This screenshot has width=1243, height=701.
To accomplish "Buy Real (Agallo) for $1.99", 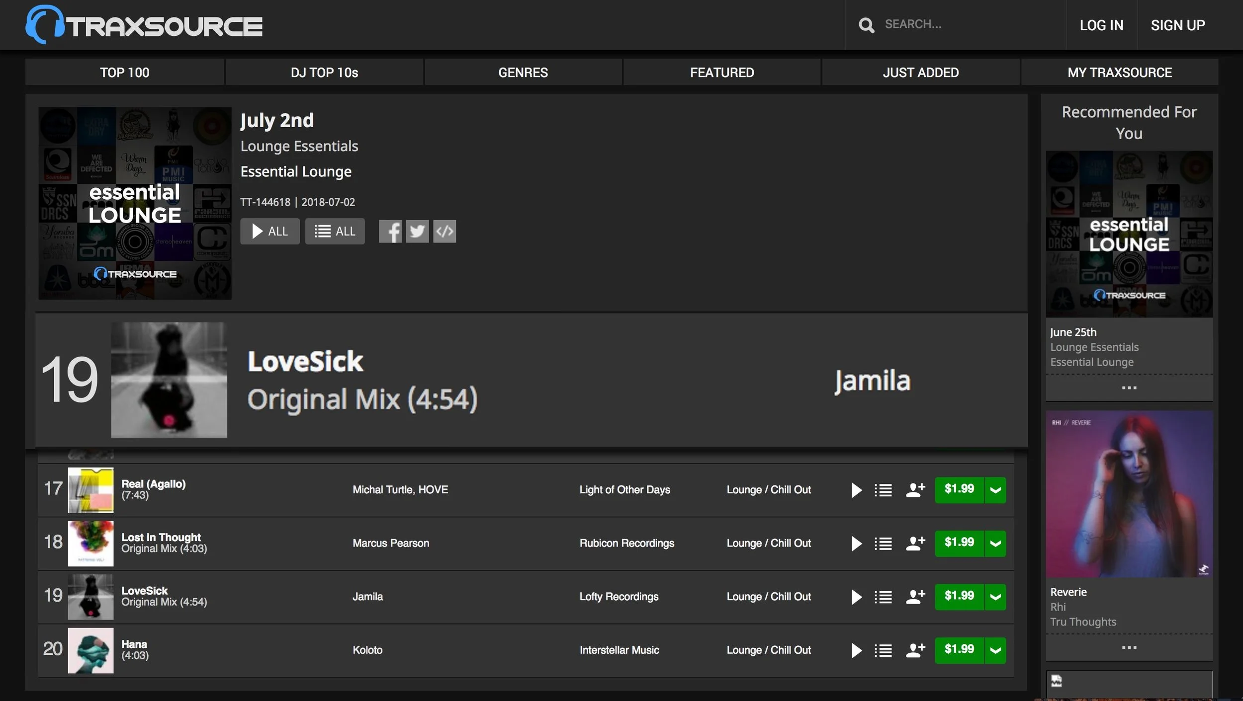I will [959, 490].
